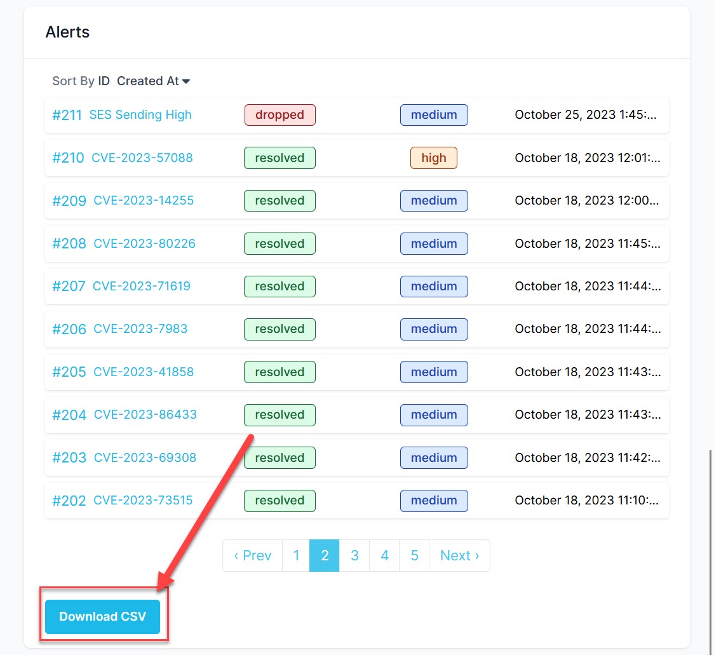The height and width of the screenshot is (655, 714).
Task: Click the Download CSV button
Action: coord(102,616)
